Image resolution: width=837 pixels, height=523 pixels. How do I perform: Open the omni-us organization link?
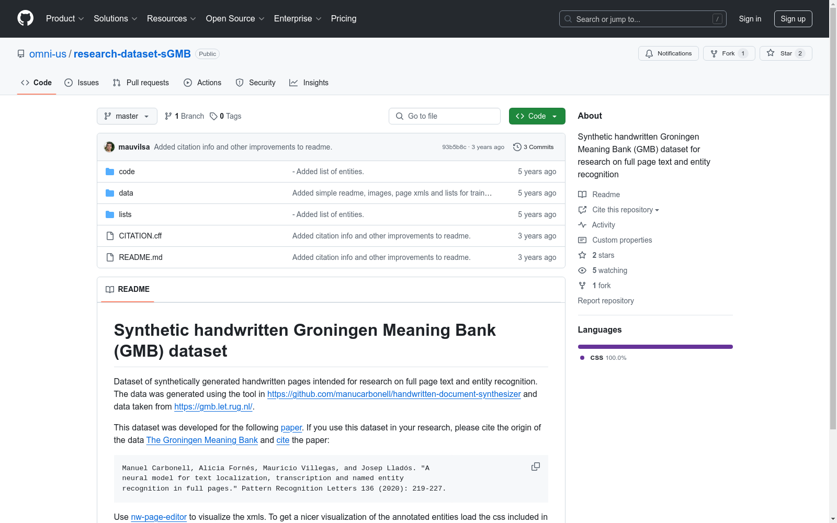(48, 54)
